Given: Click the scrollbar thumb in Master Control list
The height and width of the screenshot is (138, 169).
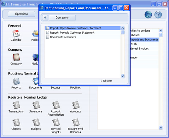Looking at the screenshot, I should [161, 35].
